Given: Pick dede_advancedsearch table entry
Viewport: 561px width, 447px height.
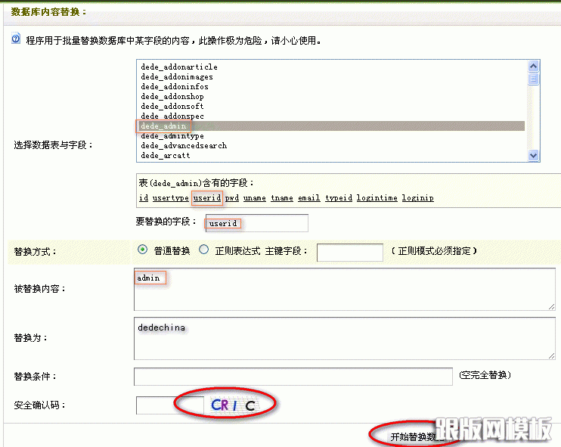Looking at the screenshot, I should (x=184, y=146).
